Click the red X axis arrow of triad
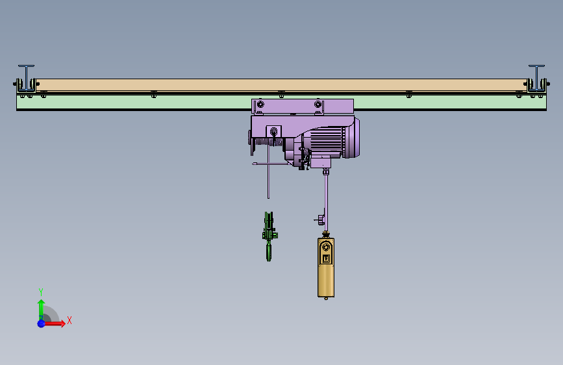Image resolution: width=563 pixels, height=365 pixels. coord(56,323)
